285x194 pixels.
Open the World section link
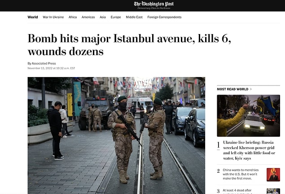pos(33,17)
